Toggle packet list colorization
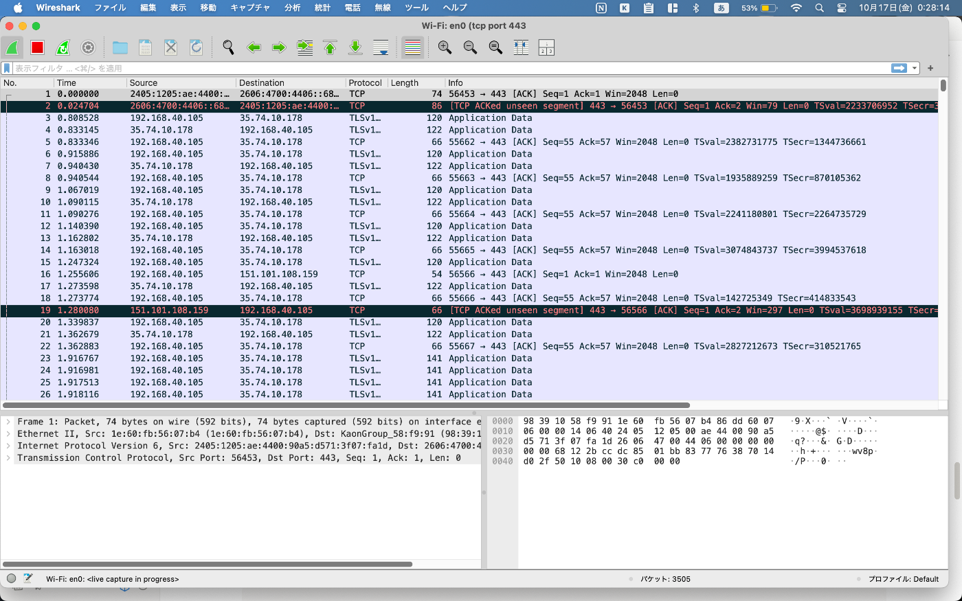The image size is (962, 601). click(412, 47)
